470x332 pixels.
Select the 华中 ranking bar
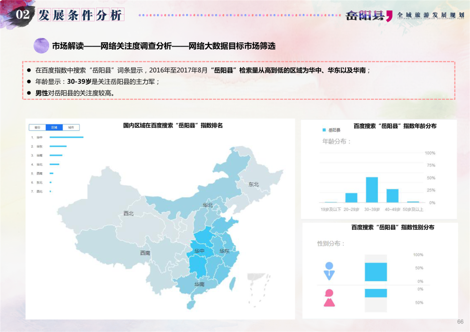coord(66,137)
